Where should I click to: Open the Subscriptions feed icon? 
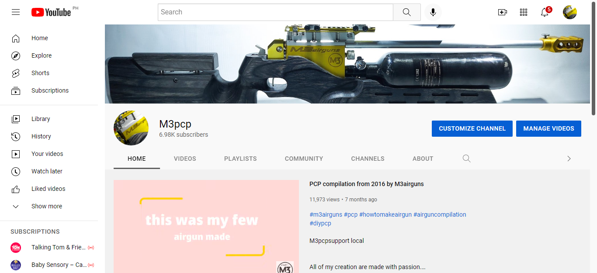tap(16, 90)
